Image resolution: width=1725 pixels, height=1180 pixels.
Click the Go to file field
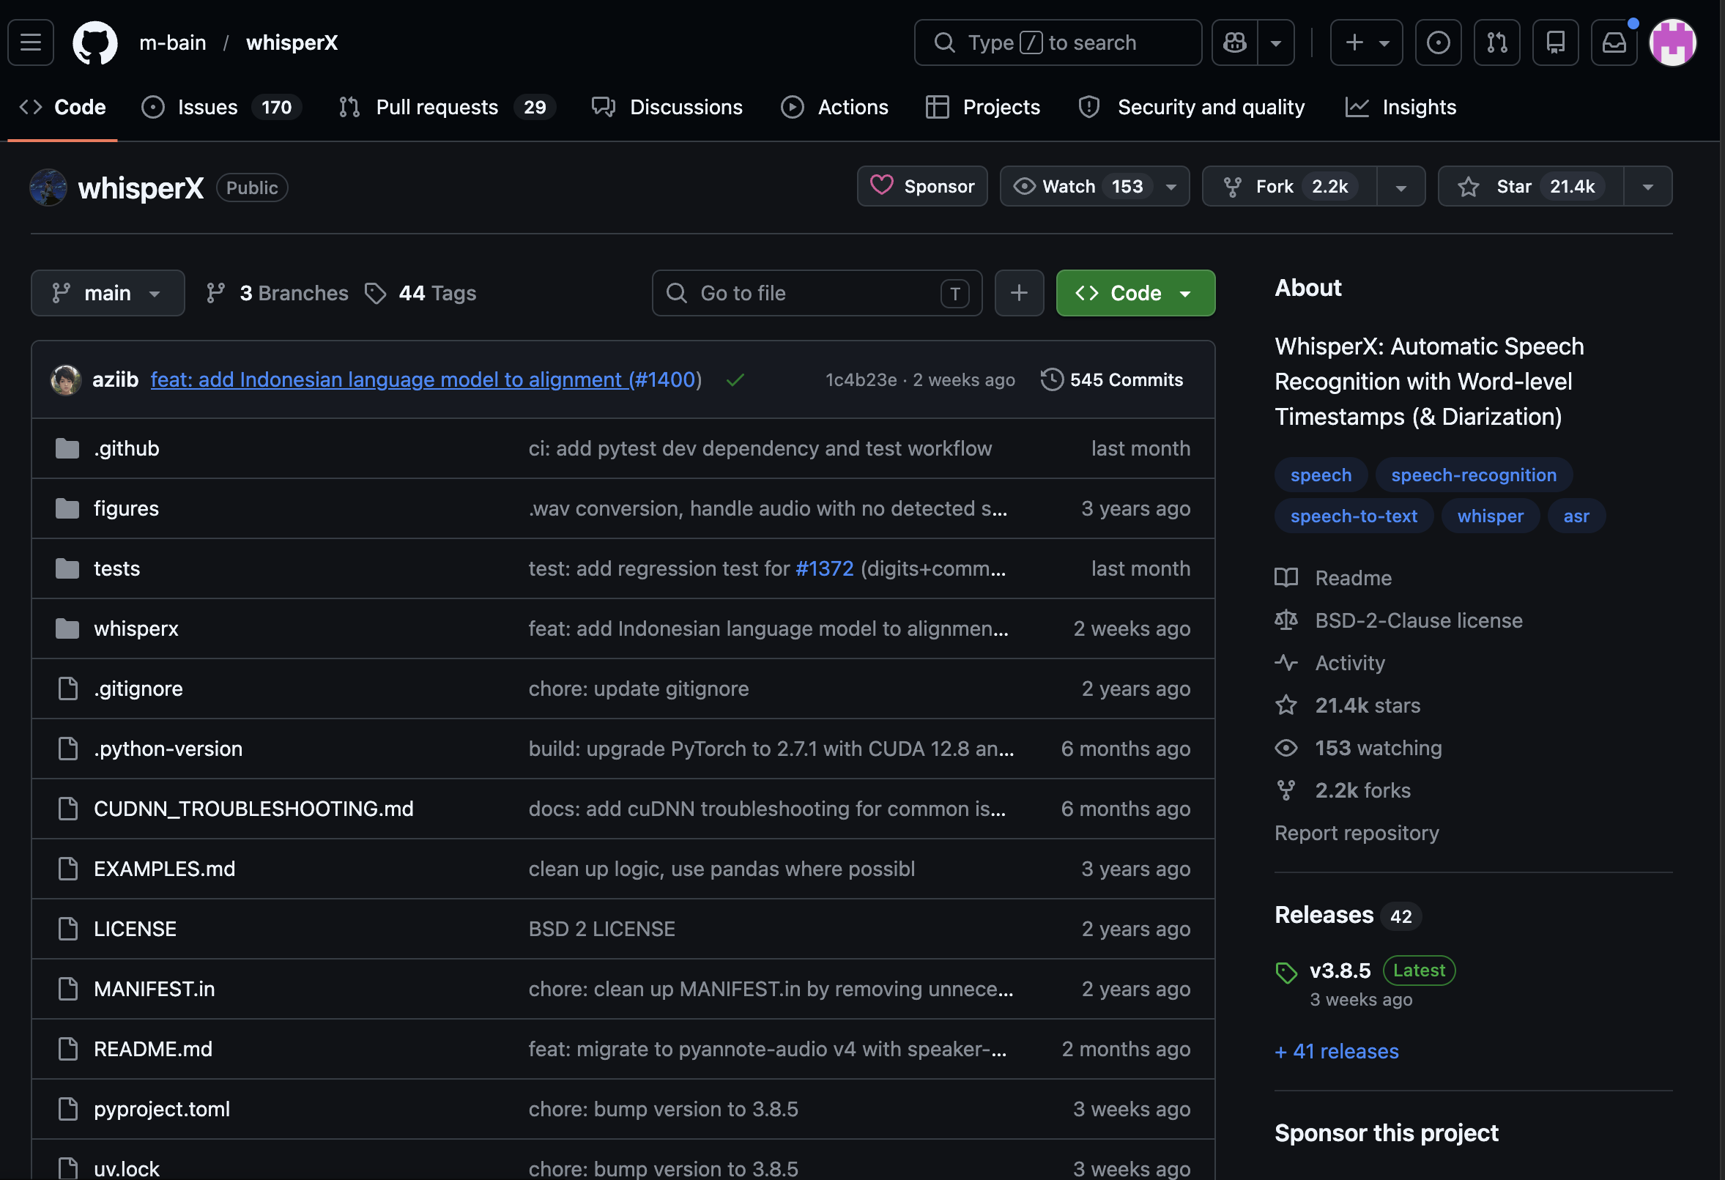point(816,293)
